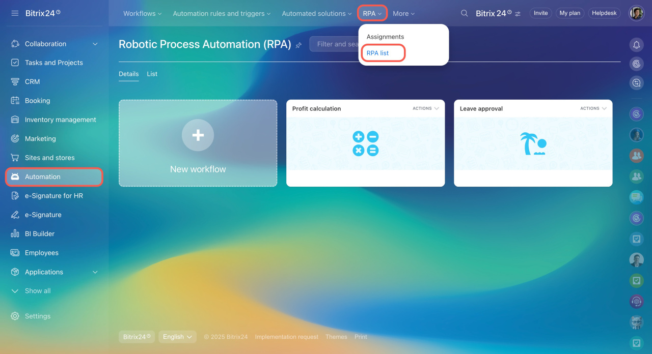Collapse the RPA dropdown in the top menu
The width and height of the screenshot is (652, 354).
coord(372,14)
